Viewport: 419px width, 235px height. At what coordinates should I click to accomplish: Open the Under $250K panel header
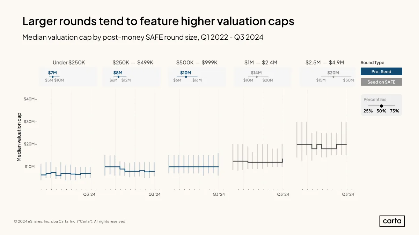point(69,63)
